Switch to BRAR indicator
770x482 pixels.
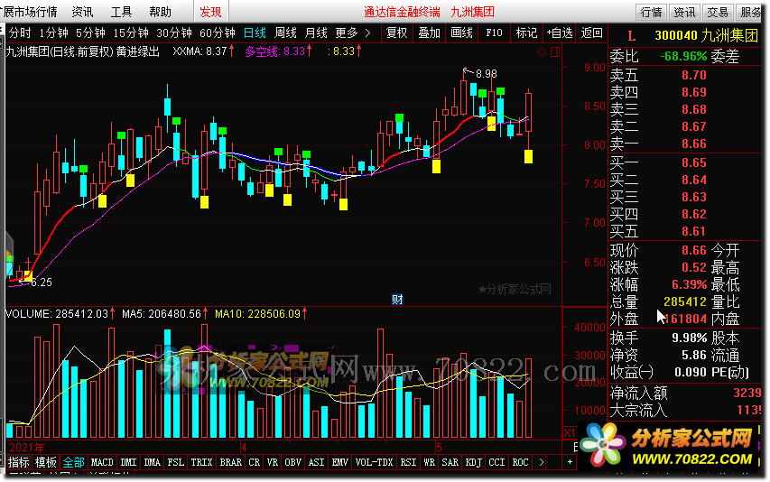point(231,462)
